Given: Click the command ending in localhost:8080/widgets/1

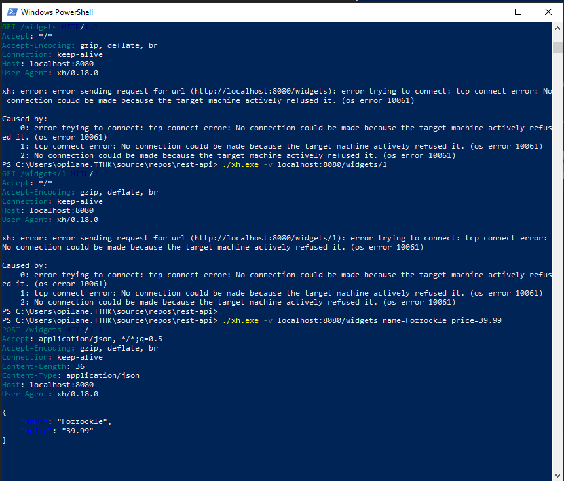Looking at the screenshot, I should coord(305,164).
